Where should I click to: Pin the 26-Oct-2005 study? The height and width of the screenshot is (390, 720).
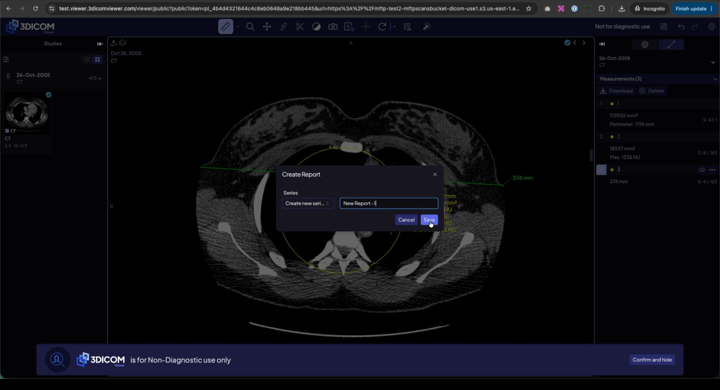(x=8, y=77)
